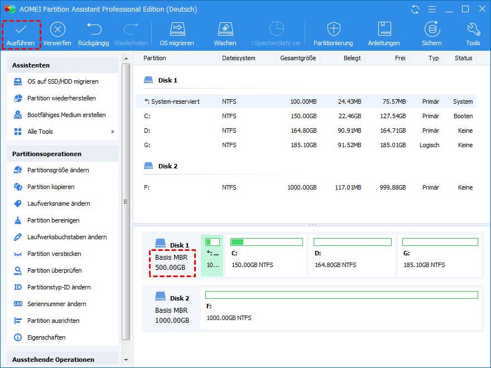Open the OS migrieren tool
Image resolution: width=491 pixels, height=368 pixels.
click(177, 30)
